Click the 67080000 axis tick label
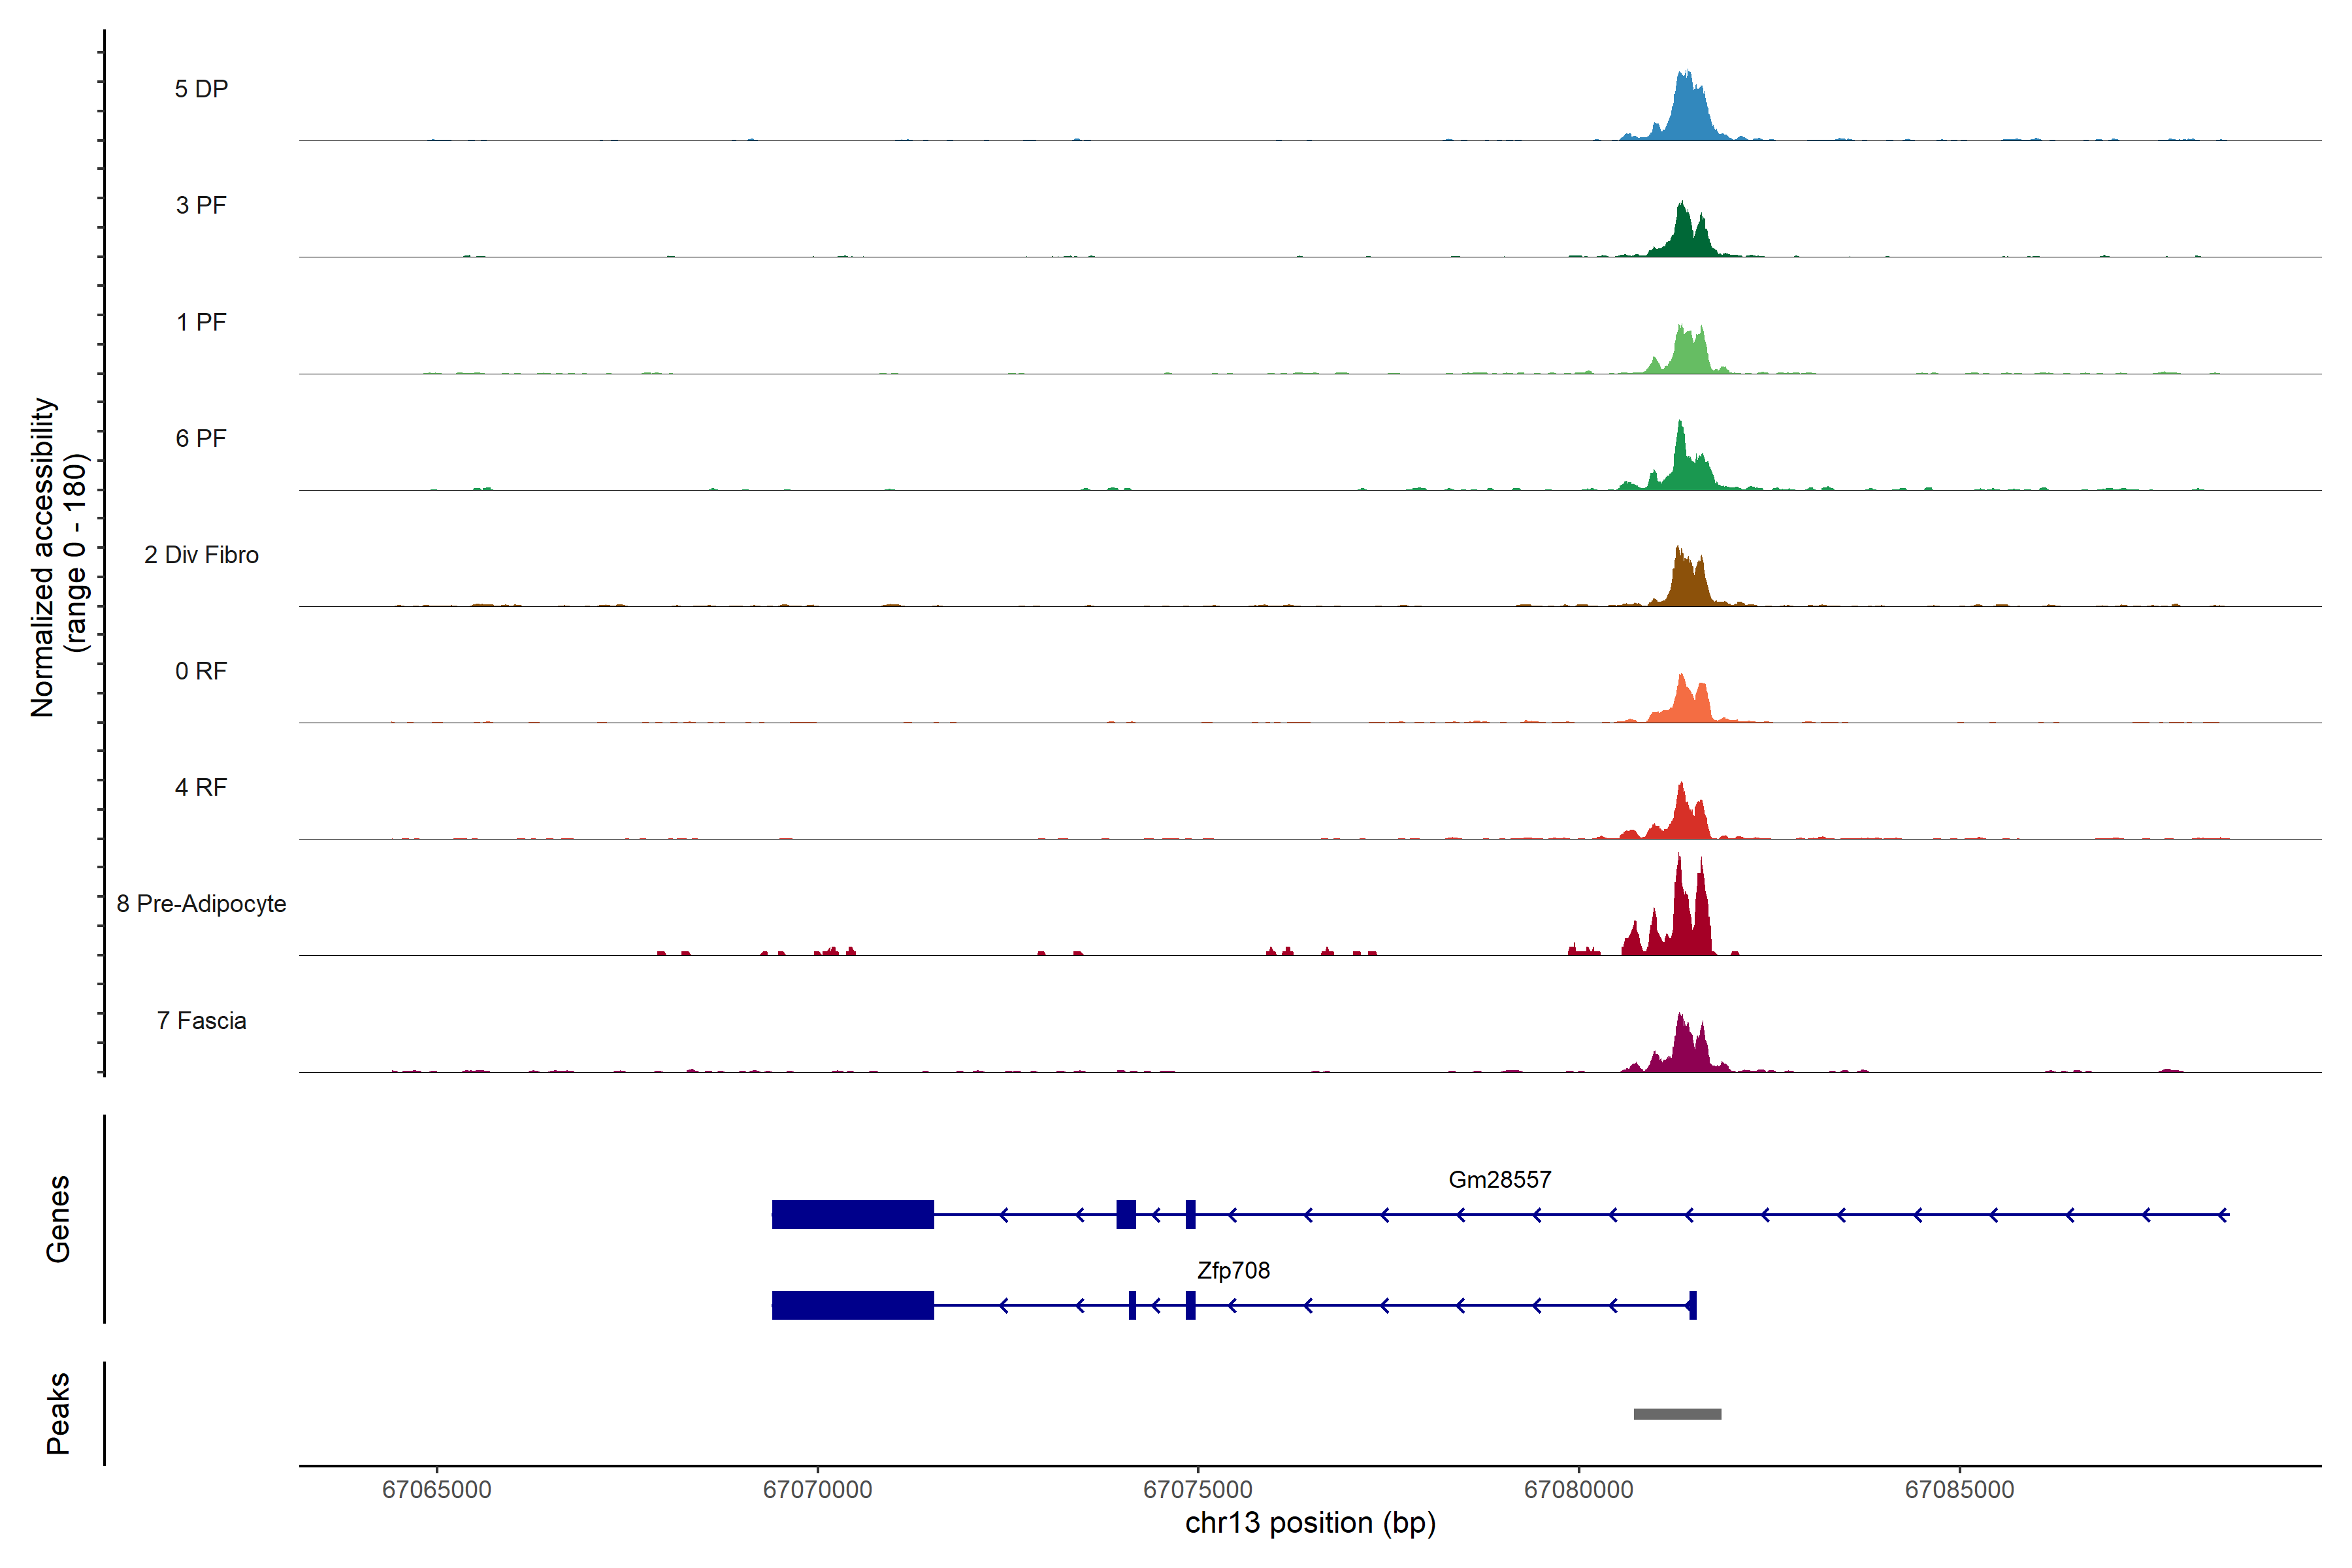Viewport: 2352px width, 1568px height. coord(1578,1489)
